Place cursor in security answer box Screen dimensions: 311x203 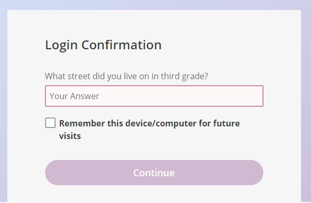click(x=154, y=96)
